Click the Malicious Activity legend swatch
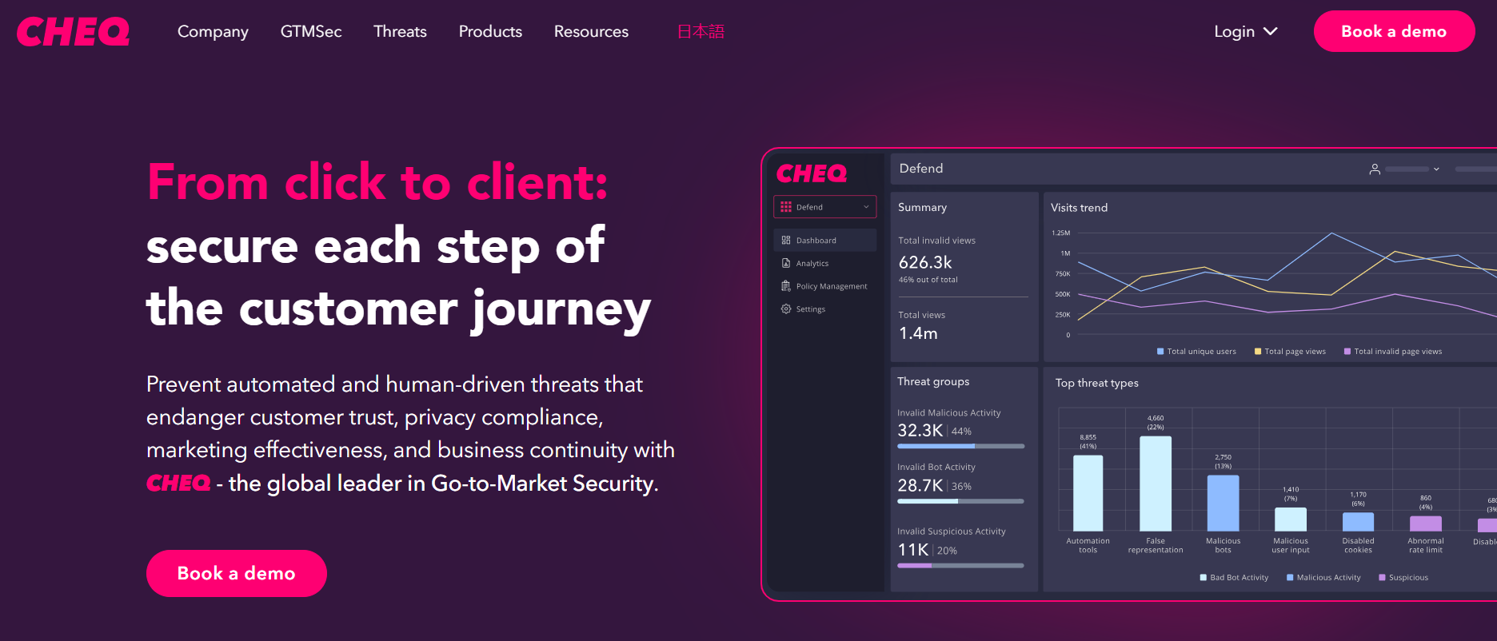The image size is (1497, 641). tap(1290, 578)
